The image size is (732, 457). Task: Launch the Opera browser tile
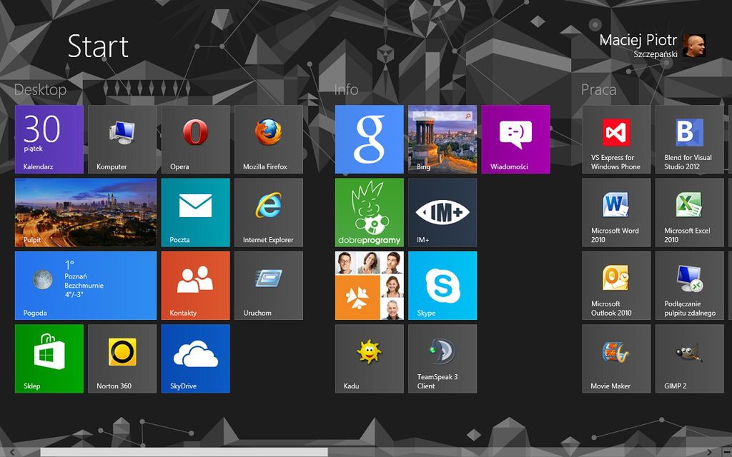point(196,139)
